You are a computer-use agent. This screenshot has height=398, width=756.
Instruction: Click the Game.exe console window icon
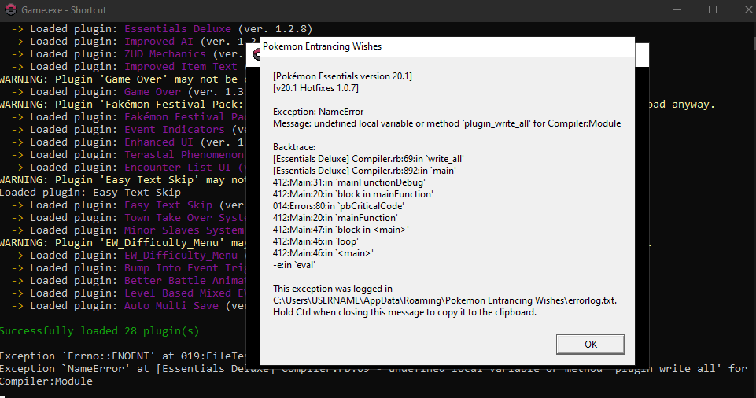click(10, 9)
